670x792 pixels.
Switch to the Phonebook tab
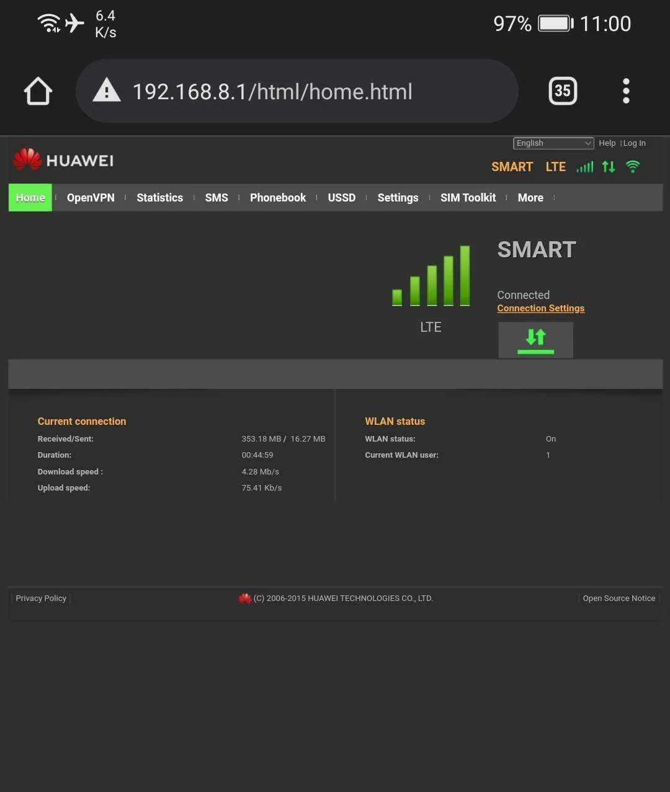click(278, 197)
